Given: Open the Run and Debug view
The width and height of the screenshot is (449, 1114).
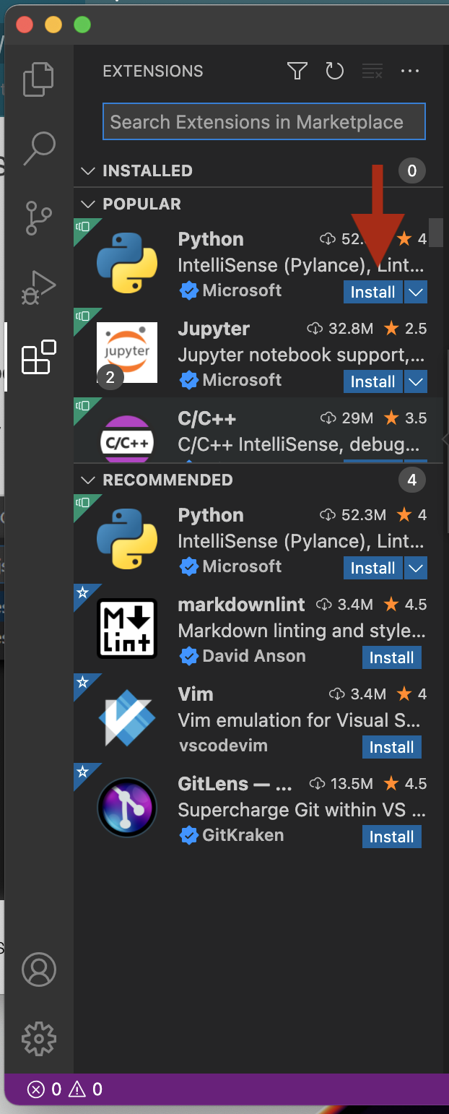Looking at the screenshot, I should point(39,288).
